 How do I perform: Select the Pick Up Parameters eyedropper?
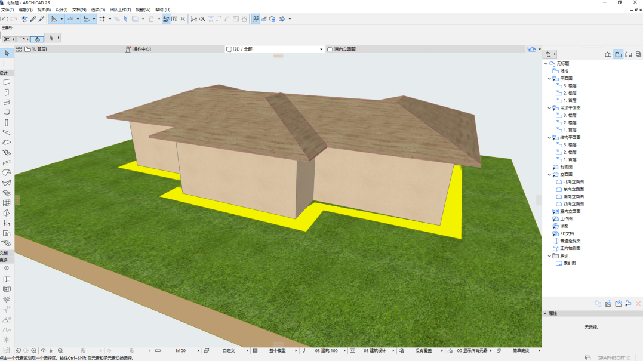(x=33, y=19)
